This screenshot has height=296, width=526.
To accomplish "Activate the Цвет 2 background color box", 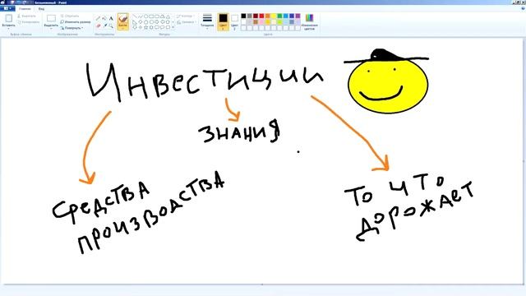I will point(234,22).
